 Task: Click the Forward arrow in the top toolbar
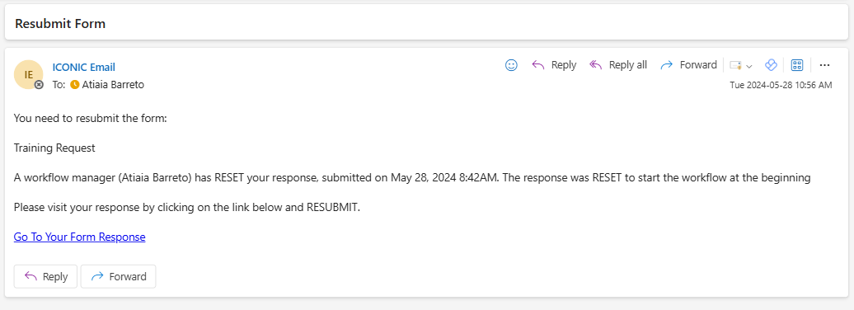[x=667, y=65]
